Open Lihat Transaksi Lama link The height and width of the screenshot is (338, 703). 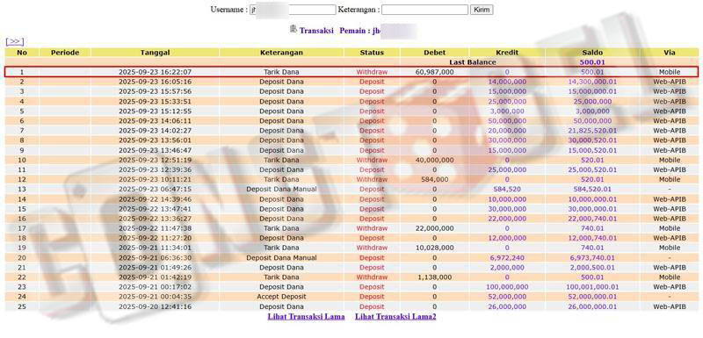tap(306, 317)
